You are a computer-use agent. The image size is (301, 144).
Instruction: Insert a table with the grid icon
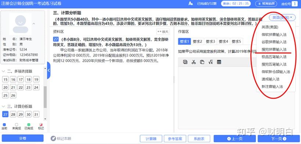(219, 62)
